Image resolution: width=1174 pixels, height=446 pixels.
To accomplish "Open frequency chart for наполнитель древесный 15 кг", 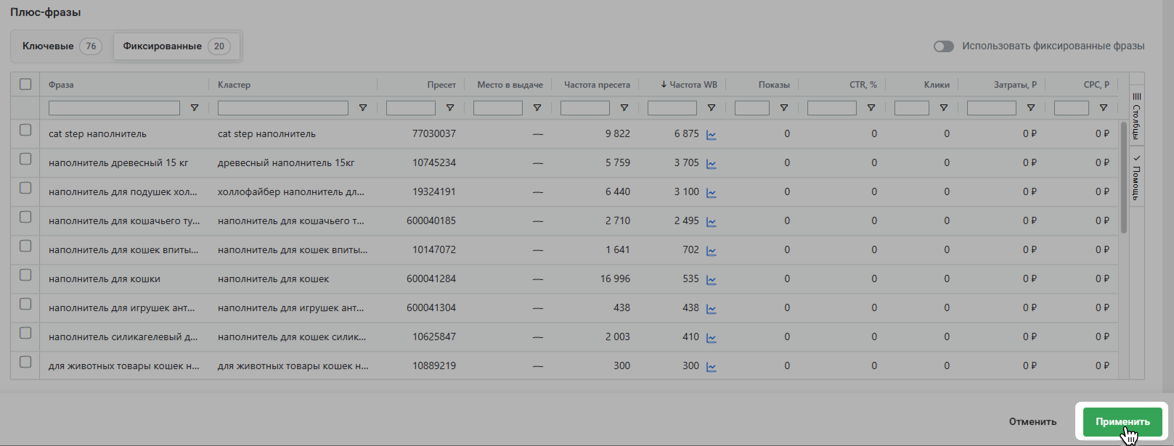I will 711,164.
